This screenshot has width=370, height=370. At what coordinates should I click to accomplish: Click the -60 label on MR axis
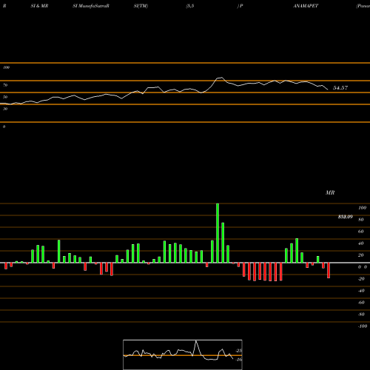[x=361, y=303]
